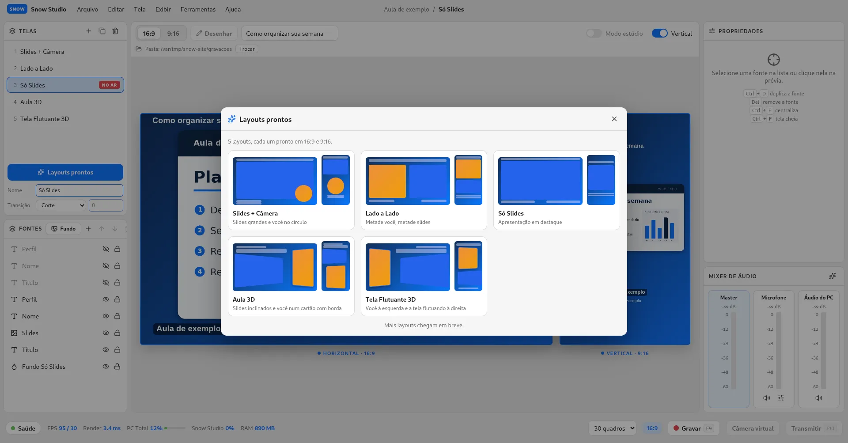Delete the selected screen with trash icon
This screenshot has width=848, height=443.
coord(115,31)
